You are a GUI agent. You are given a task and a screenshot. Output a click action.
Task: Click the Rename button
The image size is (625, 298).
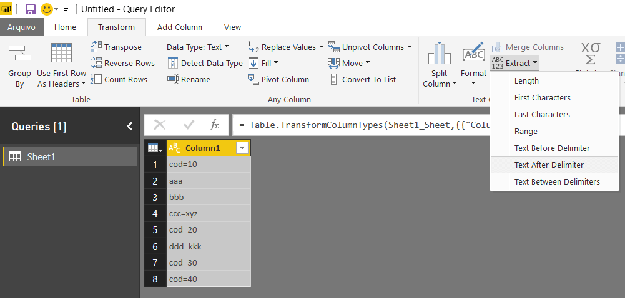(x=189, y=80)
